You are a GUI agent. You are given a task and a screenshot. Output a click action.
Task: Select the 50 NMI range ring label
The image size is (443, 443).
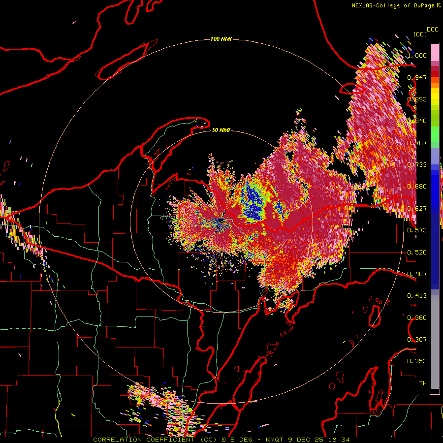(221, 130)
